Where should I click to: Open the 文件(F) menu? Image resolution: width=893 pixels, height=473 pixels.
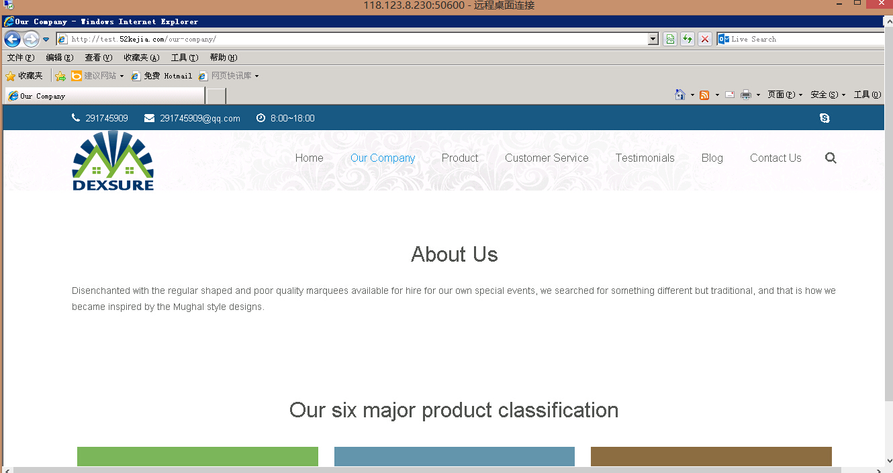coord(20,58)
